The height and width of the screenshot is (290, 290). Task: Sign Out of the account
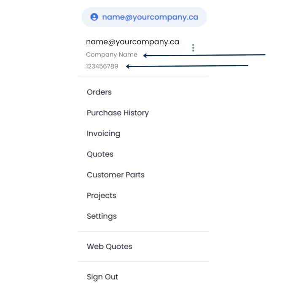pyautogui.click(x=102, y=277)
